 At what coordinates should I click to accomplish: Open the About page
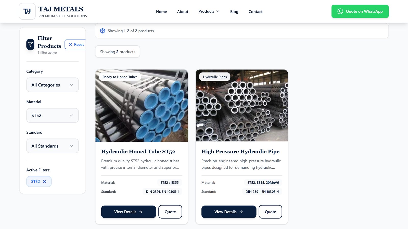pyautogui.click(x=183, y=11)
